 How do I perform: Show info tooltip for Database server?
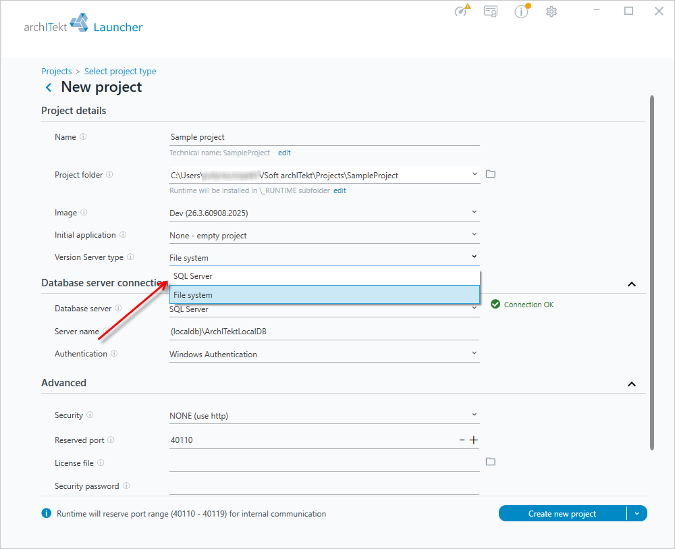(x=118, y=309)
